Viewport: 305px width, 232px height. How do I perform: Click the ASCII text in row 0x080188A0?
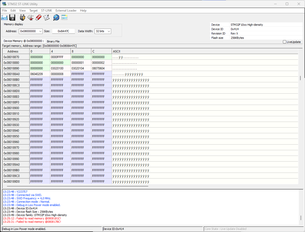pos(128,74)
